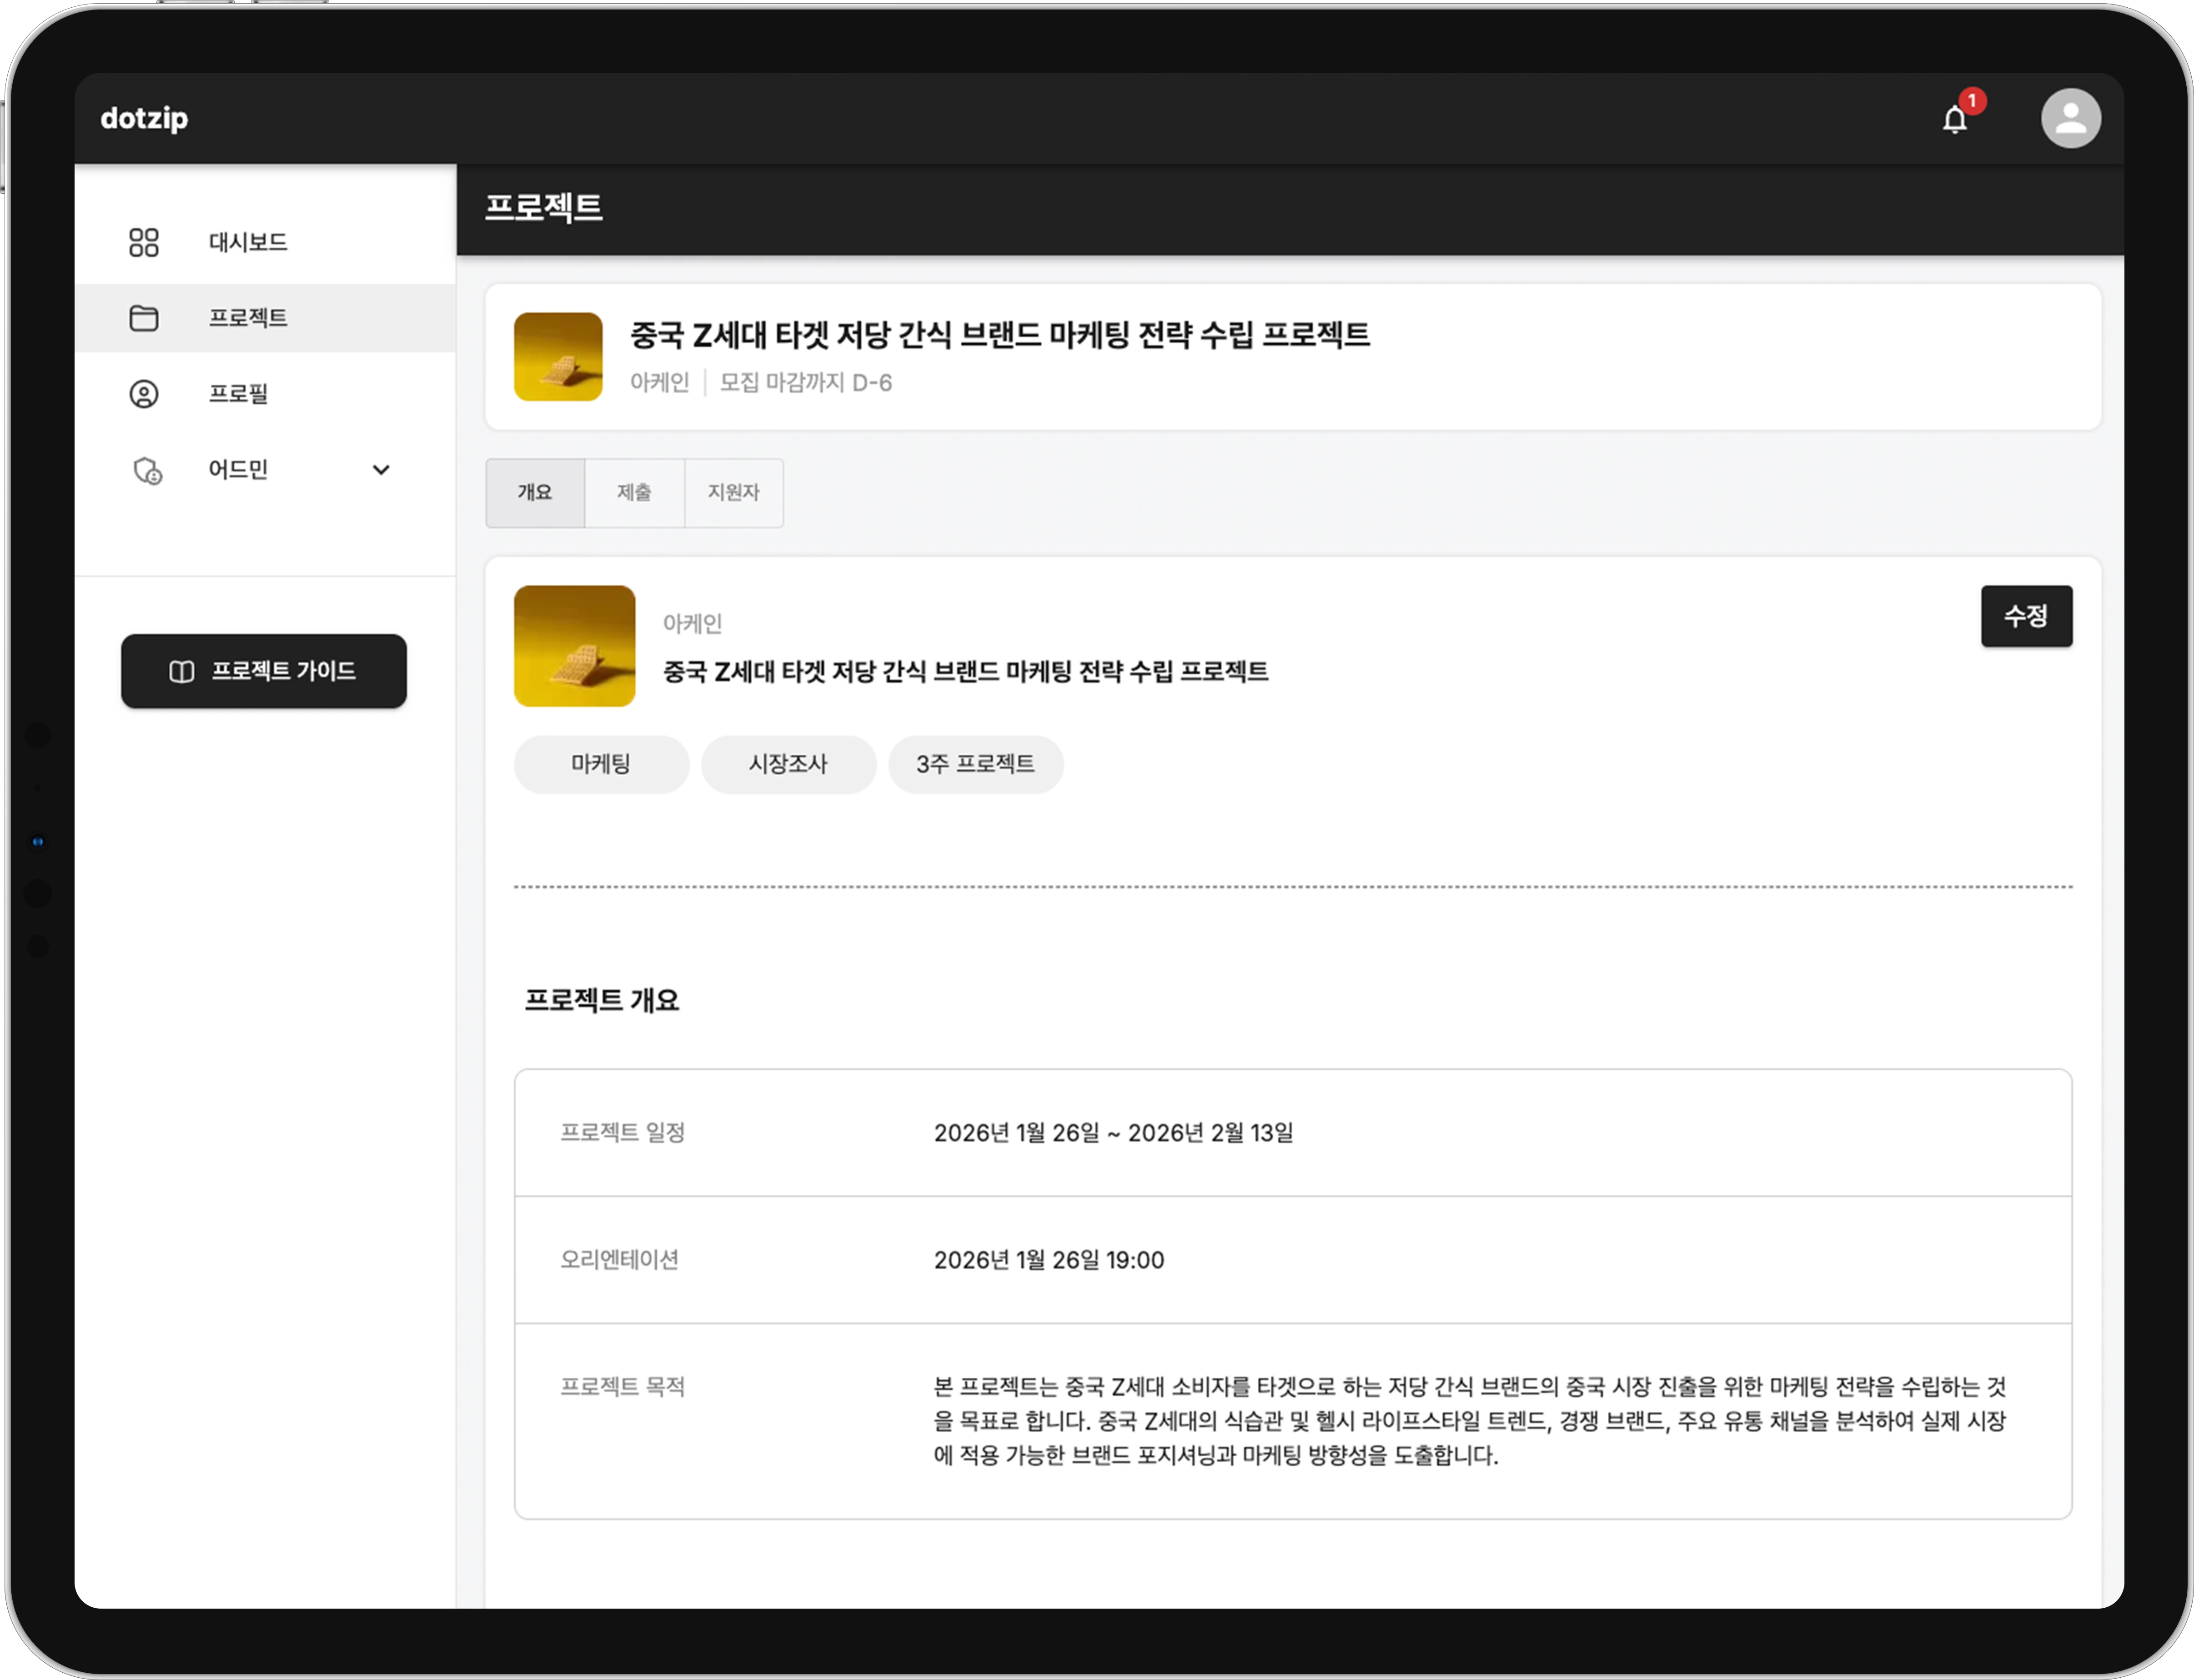Open the 프로젝트 가이드 button
Screen dimensions: 2194x1680
264,671
